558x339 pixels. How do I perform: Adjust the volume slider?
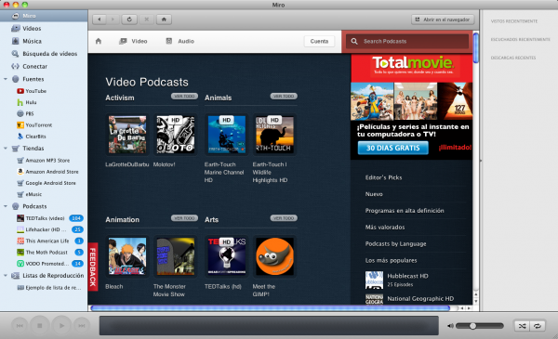479,325
